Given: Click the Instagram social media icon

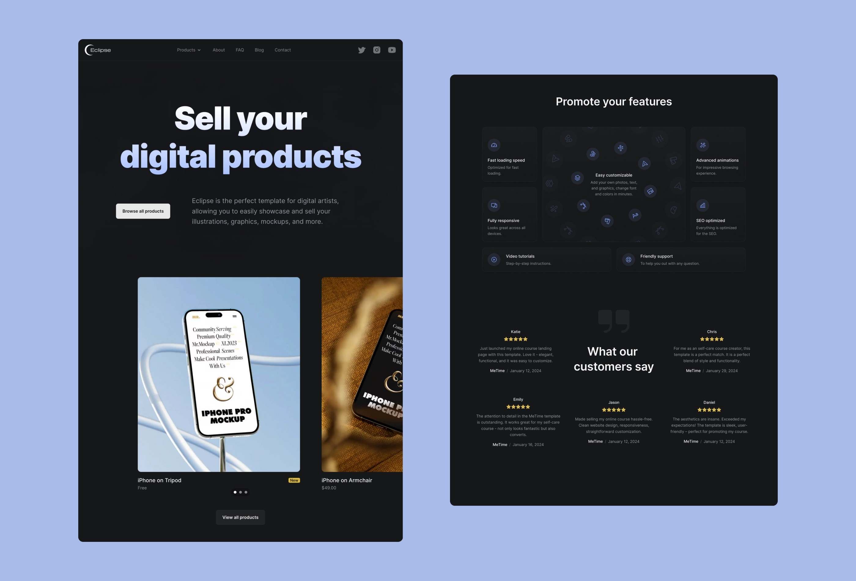Looking at the screenshot, I should (376, 49).
